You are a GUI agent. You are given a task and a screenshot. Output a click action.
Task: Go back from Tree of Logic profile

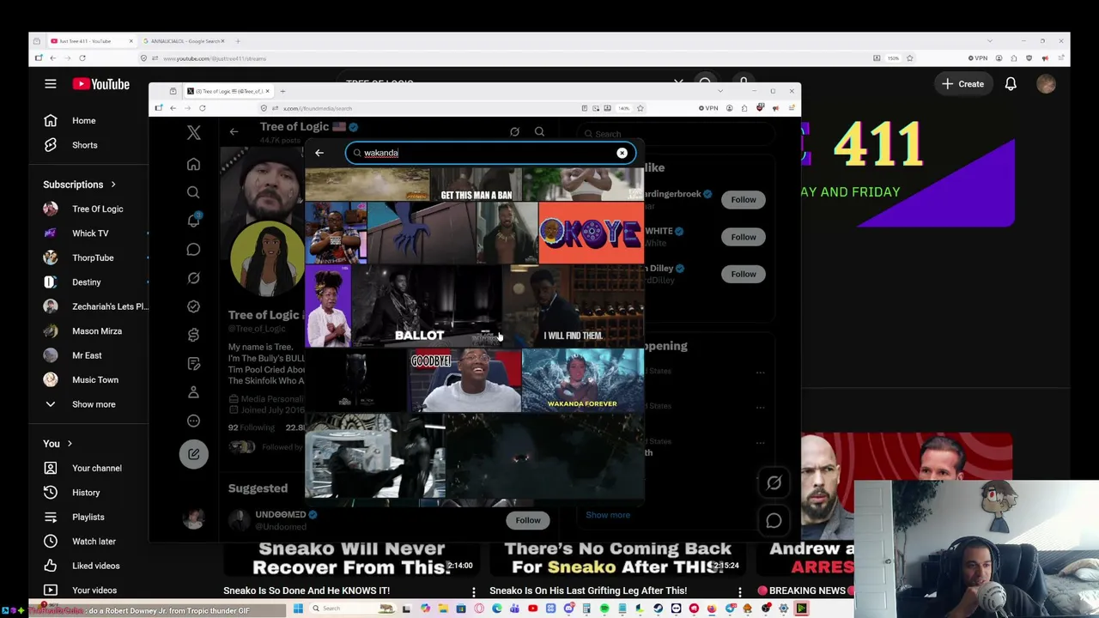click(234, 132)
